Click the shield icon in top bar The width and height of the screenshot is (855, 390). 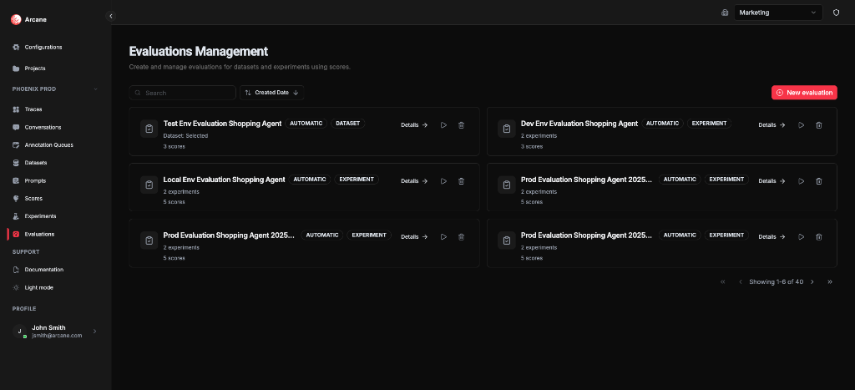(836, 13)
